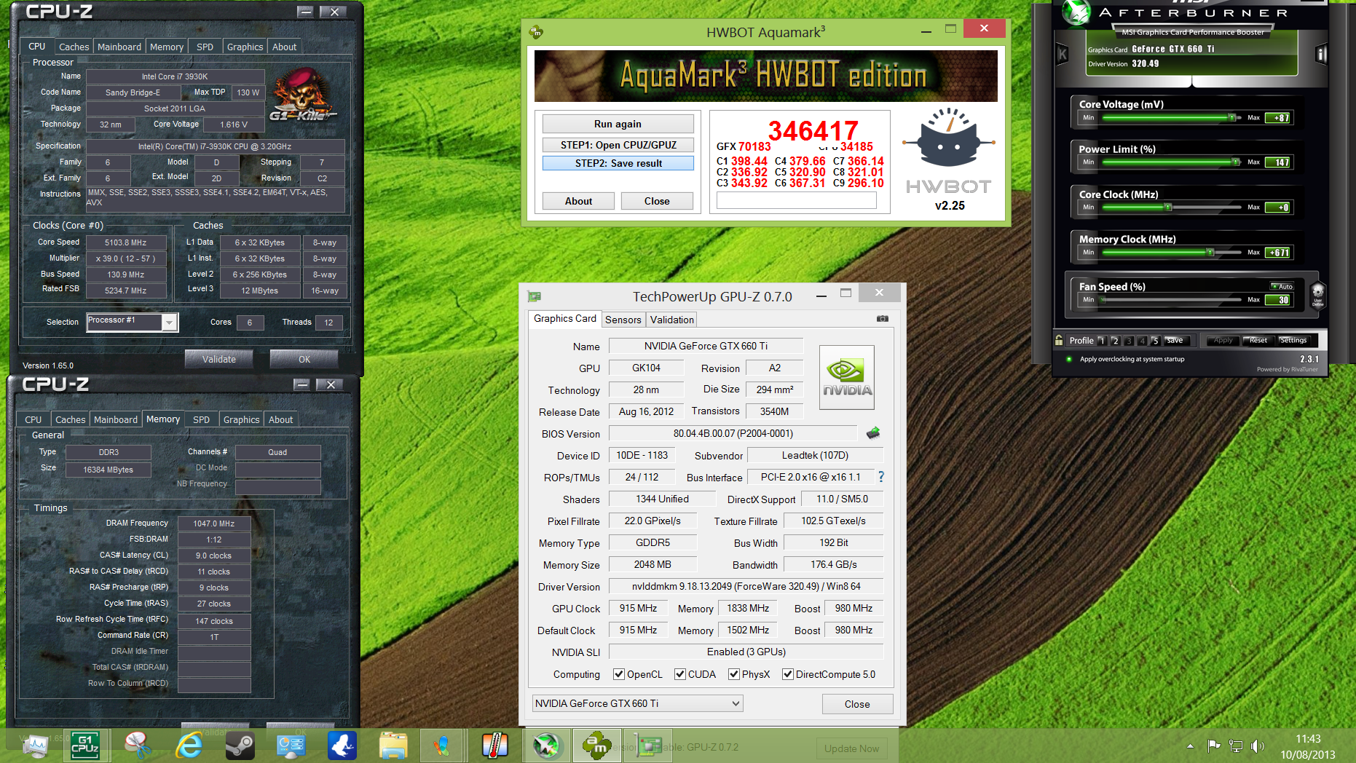Click the BIOS save chip icon in GPU-Z
The width and height of the screenshot is (1356, 763).
(x=873, y=433)
